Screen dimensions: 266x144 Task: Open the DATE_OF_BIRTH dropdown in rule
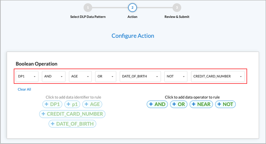coord(140,76)
